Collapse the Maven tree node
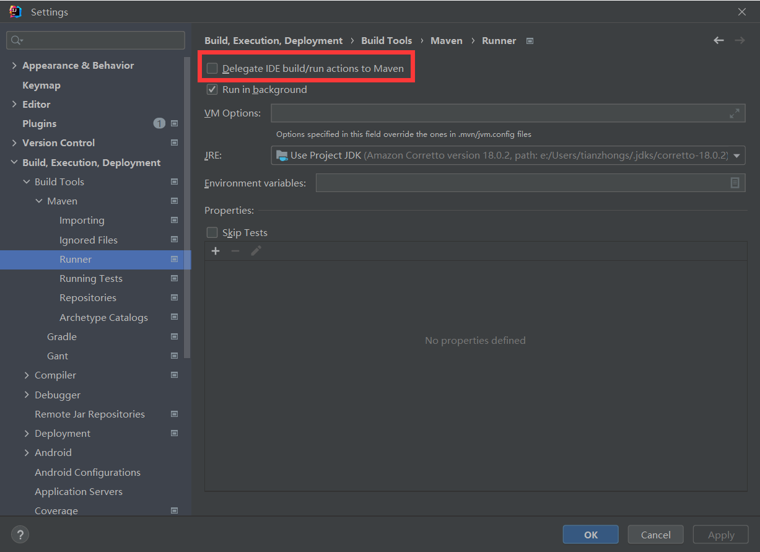Screen dimensions: 760x552 pos(39,201)
